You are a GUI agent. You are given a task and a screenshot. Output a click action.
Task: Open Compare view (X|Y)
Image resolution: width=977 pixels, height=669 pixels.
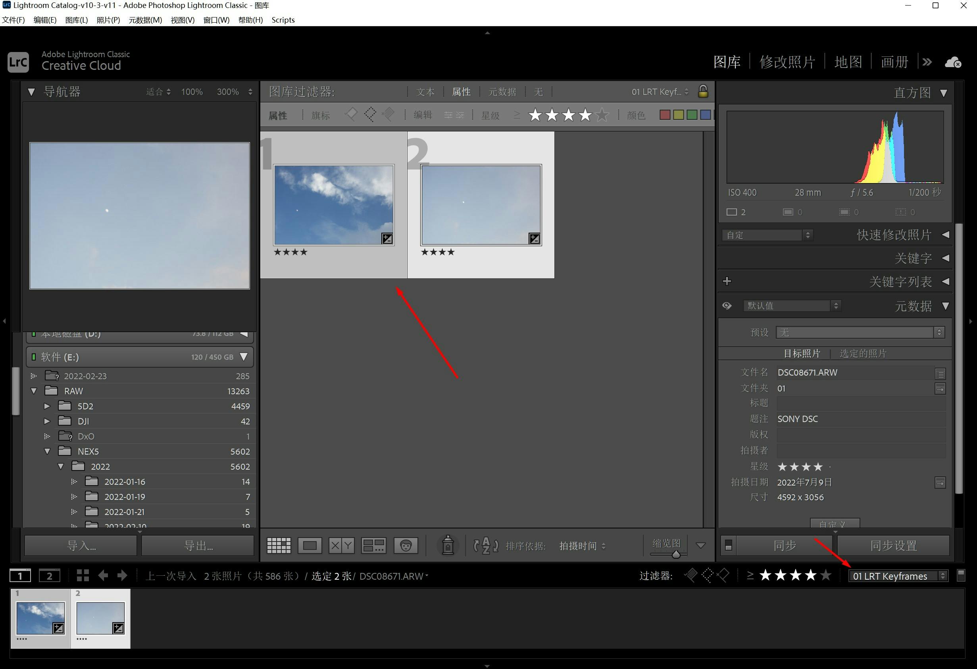click(x=341, y=546)
